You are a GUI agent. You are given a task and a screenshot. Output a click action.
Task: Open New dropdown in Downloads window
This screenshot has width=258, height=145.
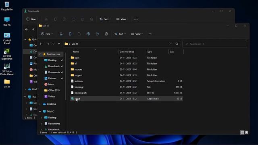pyautogui.click(x=32, y=19)
